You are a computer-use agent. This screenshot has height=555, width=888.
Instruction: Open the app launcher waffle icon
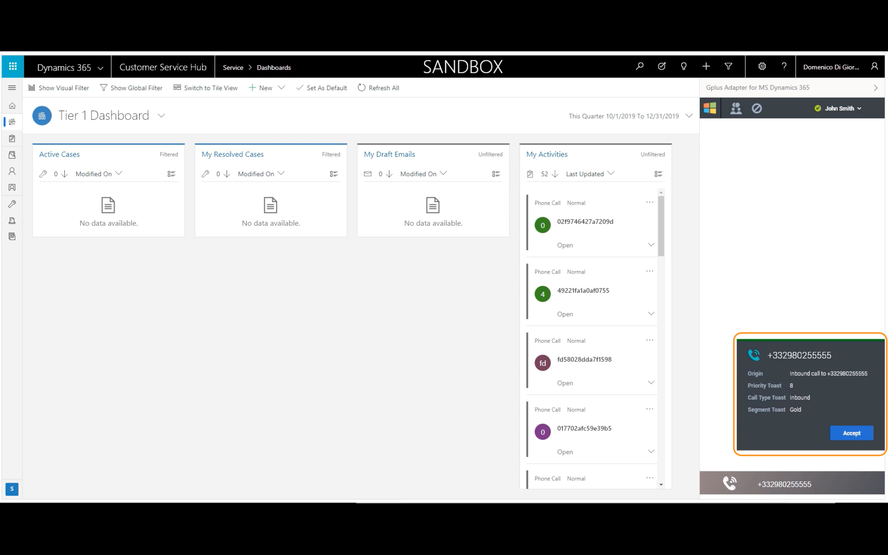click(x=13, y=66)
